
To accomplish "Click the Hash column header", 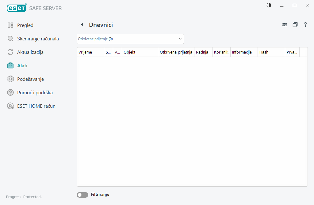I will click(x=271, y=52).
